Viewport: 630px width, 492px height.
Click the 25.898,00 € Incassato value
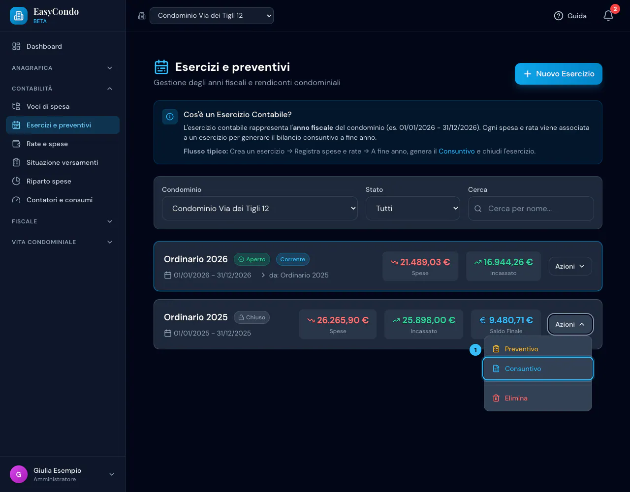(424, 324)
